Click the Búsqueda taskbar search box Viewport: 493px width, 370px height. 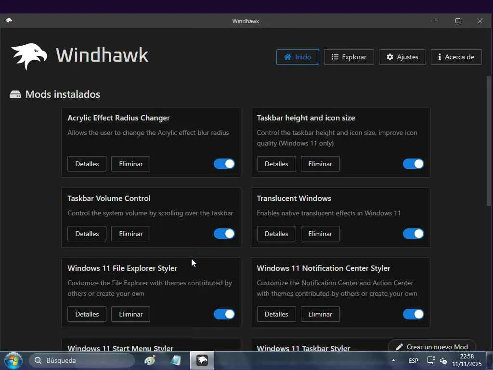coord(82,360)
